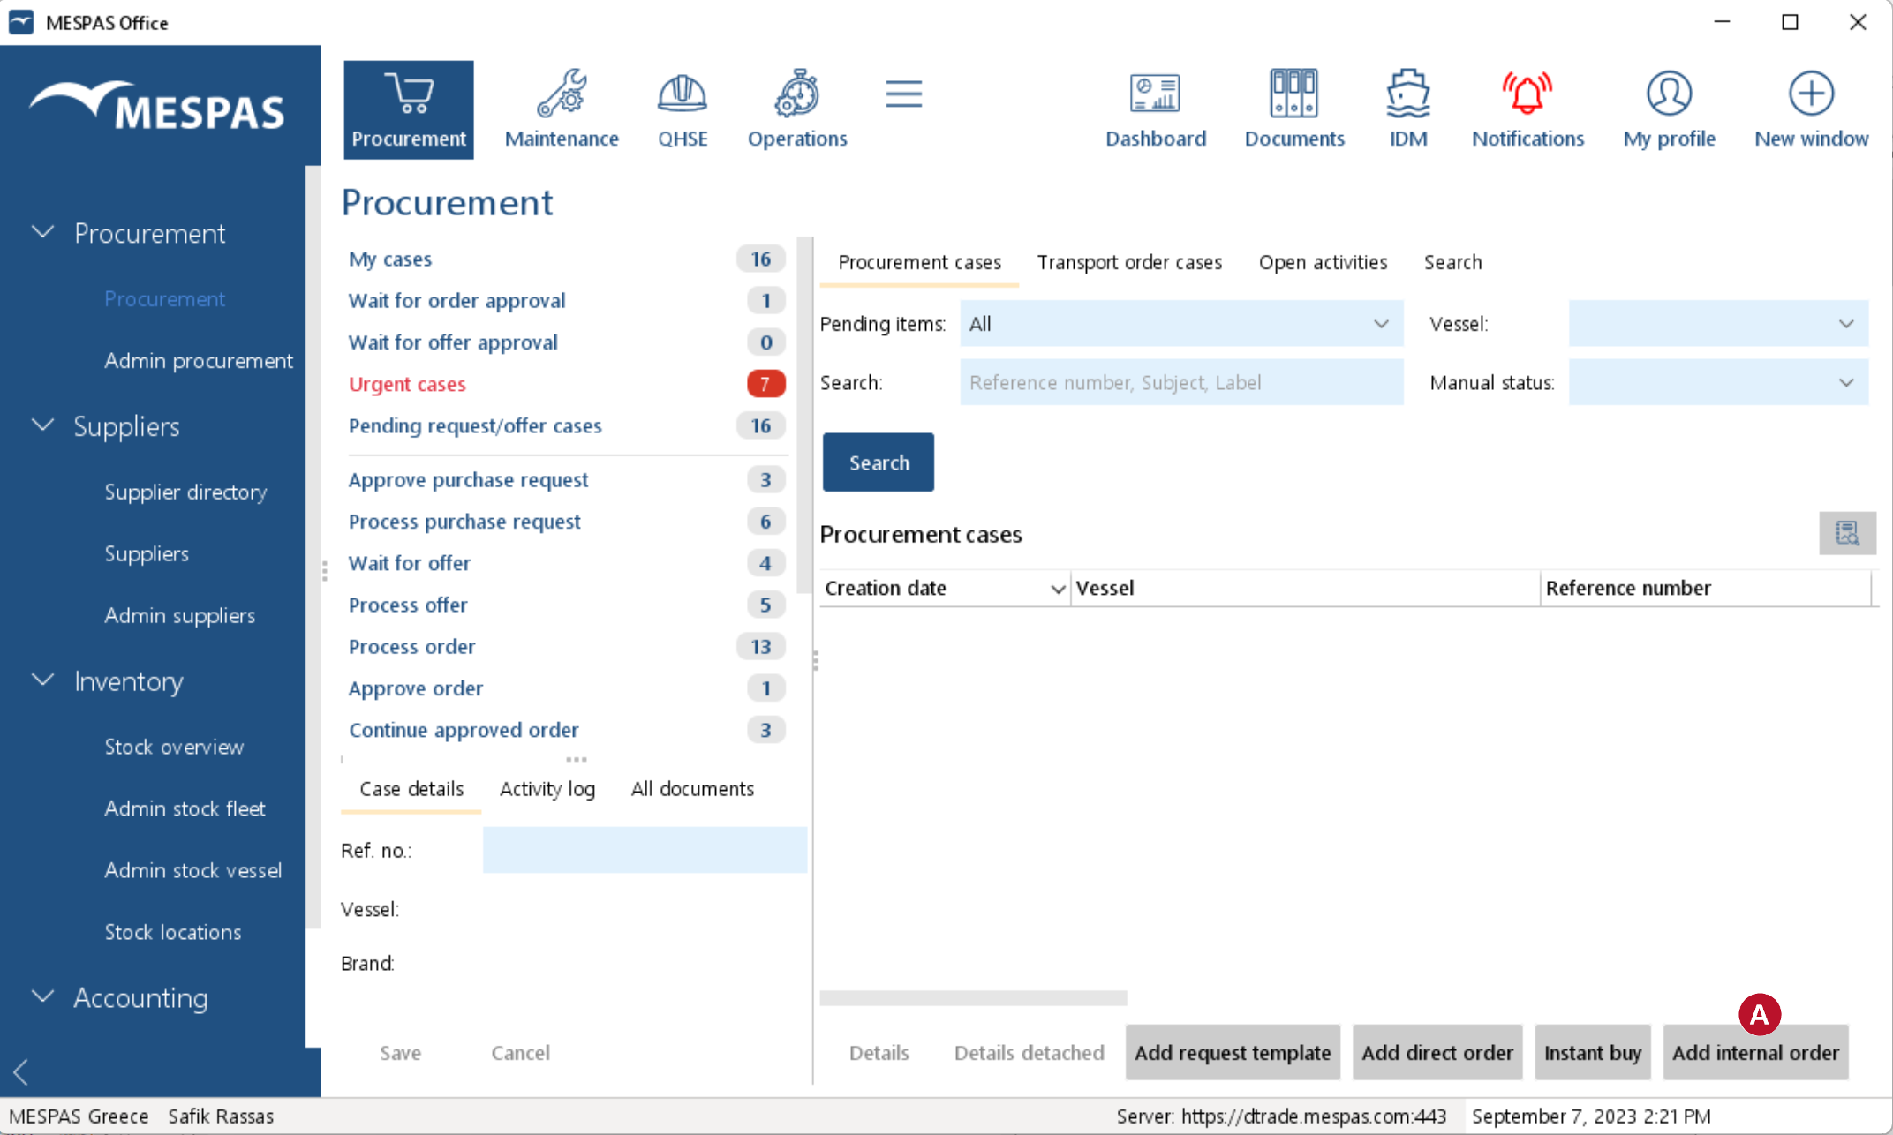Click the table search/export icon above the grid
The height and width of the screenshot is (1135, 1893).
[x=1847, y=533]
